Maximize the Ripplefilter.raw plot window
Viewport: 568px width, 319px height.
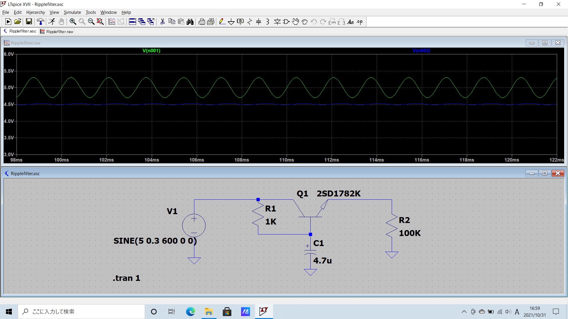click(x=545, y=43)
